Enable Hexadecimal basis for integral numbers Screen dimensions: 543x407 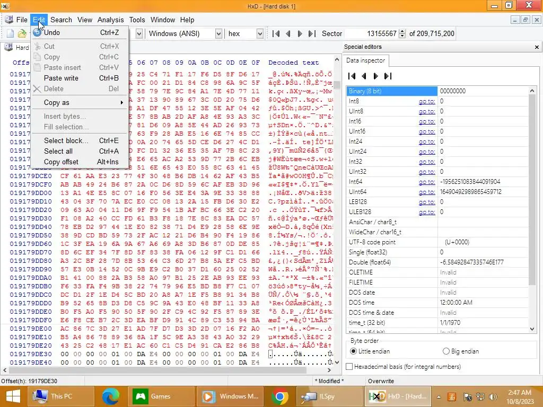tap(404, 367)
